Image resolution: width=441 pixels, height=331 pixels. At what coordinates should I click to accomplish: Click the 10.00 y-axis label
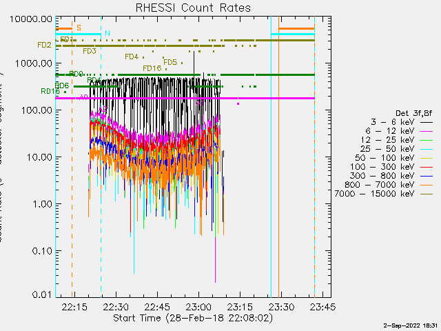[x=39, y=157]
